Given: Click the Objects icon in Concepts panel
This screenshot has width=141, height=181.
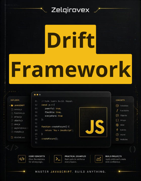Looking at the screenshot, I should pyautogui.click(x=117, y=115).
